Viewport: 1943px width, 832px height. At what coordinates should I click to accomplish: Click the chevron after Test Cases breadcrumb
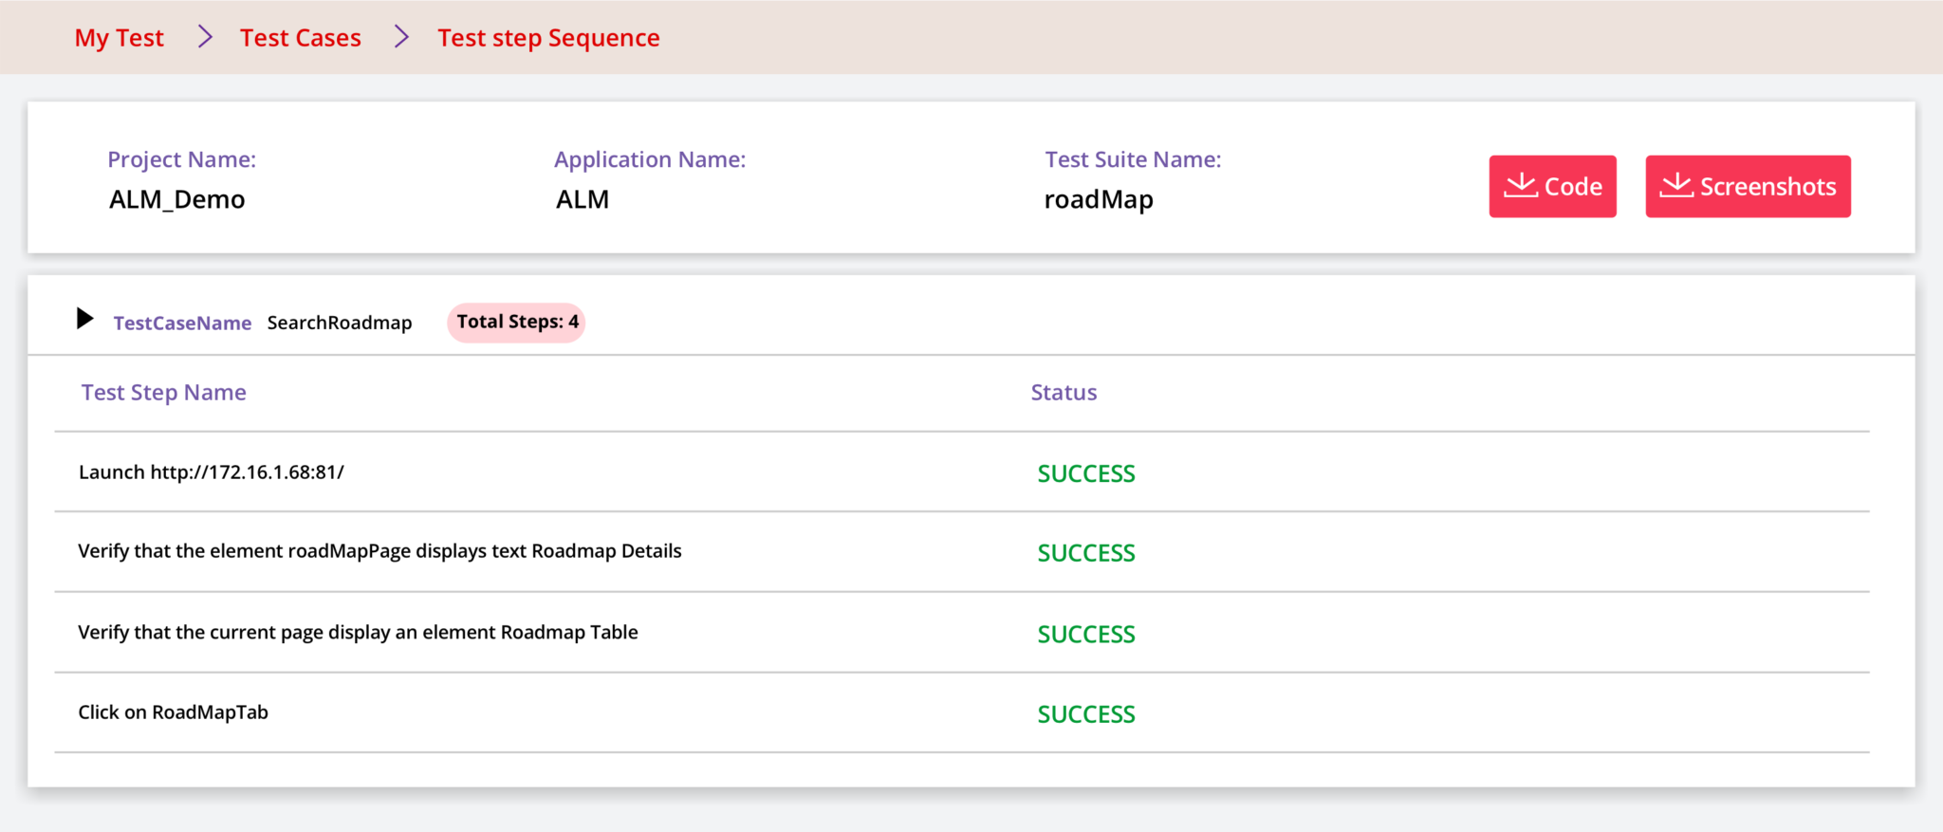[401, 37]
